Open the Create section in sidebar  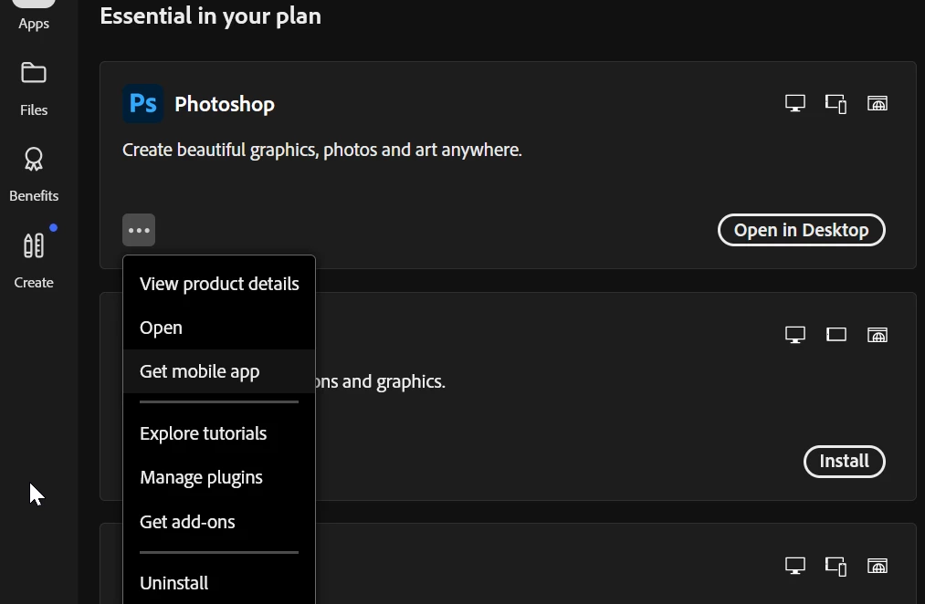click(34, 260)
